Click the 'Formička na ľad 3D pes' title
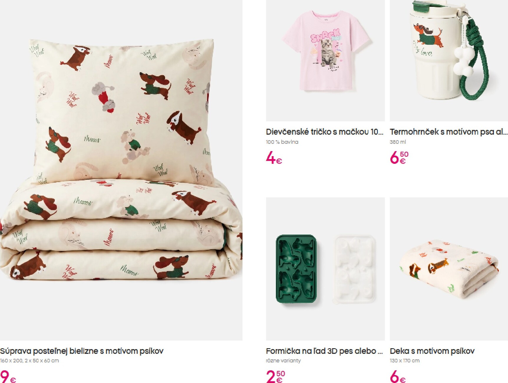508x383 pixels. tap(324, 351)
